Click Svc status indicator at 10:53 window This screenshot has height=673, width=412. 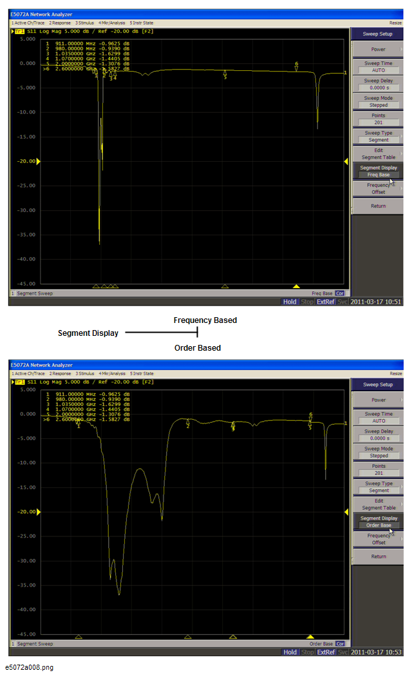[342, 652]
